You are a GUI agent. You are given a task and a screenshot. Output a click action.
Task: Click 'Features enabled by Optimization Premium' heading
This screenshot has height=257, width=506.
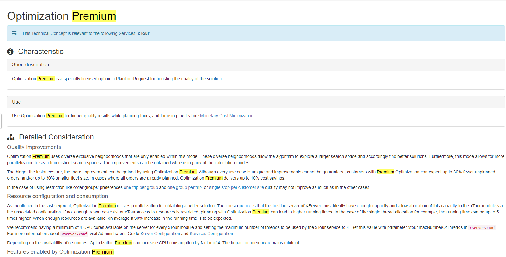[60, 252]
